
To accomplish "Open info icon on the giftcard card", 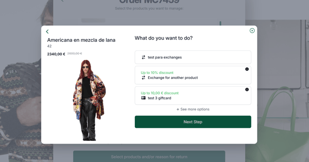I will point(247,90).
